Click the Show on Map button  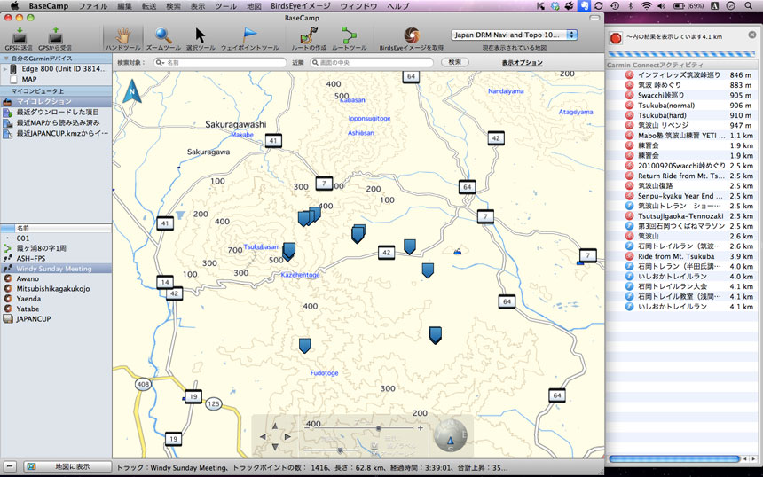click(67, 466)
